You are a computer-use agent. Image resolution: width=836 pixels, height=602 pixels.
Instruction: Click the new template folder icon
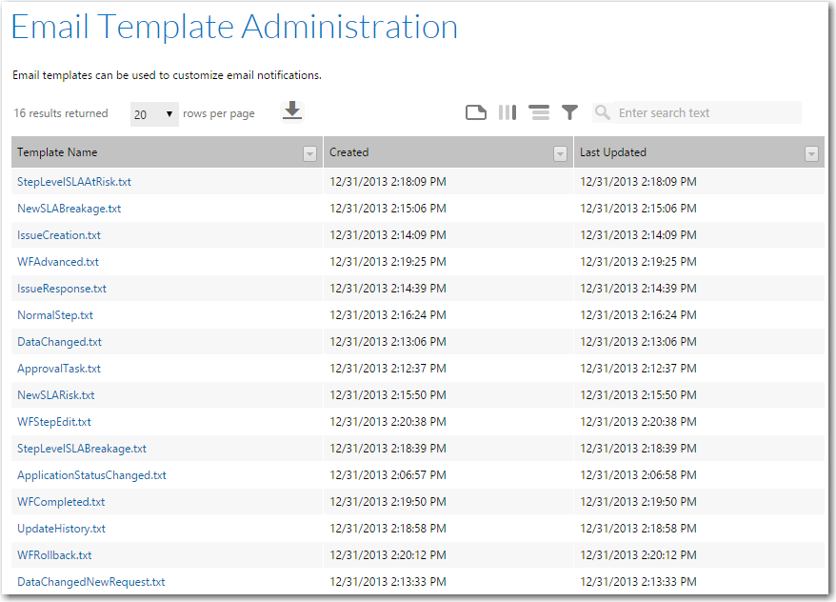pos(475,112)
